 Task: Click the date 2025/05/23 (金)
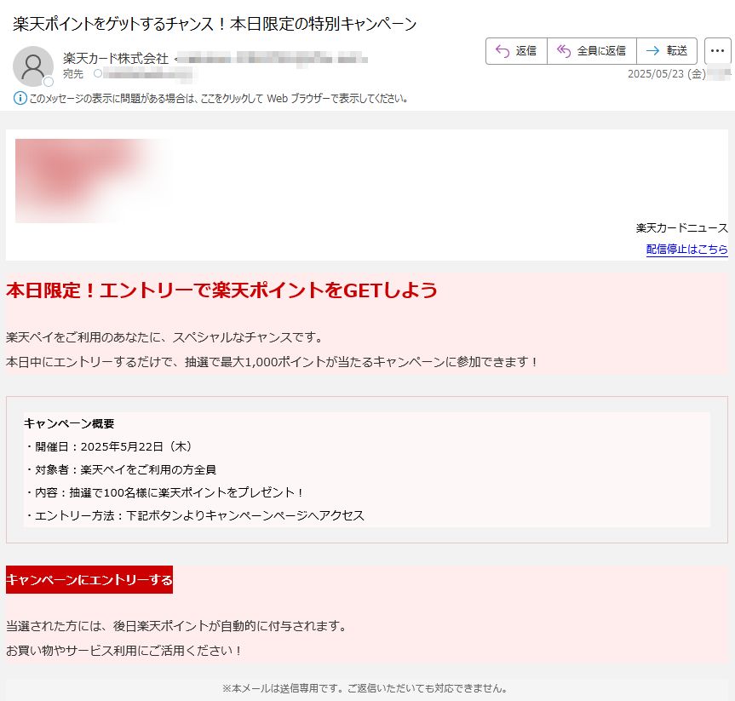(x=667, y=73)
